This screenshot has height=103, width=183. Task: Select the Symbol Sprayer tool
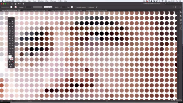coord(10,48)
